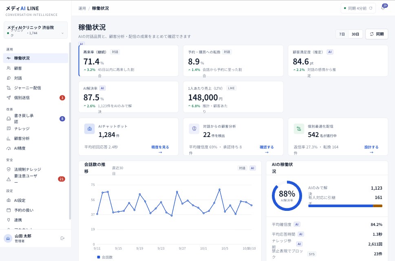This screenshot has height=261, width=395.
Task: Follow the 精度を見る link
Action: point(160,149)
